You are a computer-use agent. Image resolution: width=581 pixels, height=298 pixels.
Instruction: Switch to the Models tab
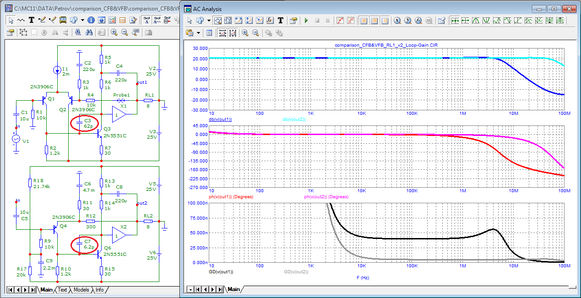81,290
